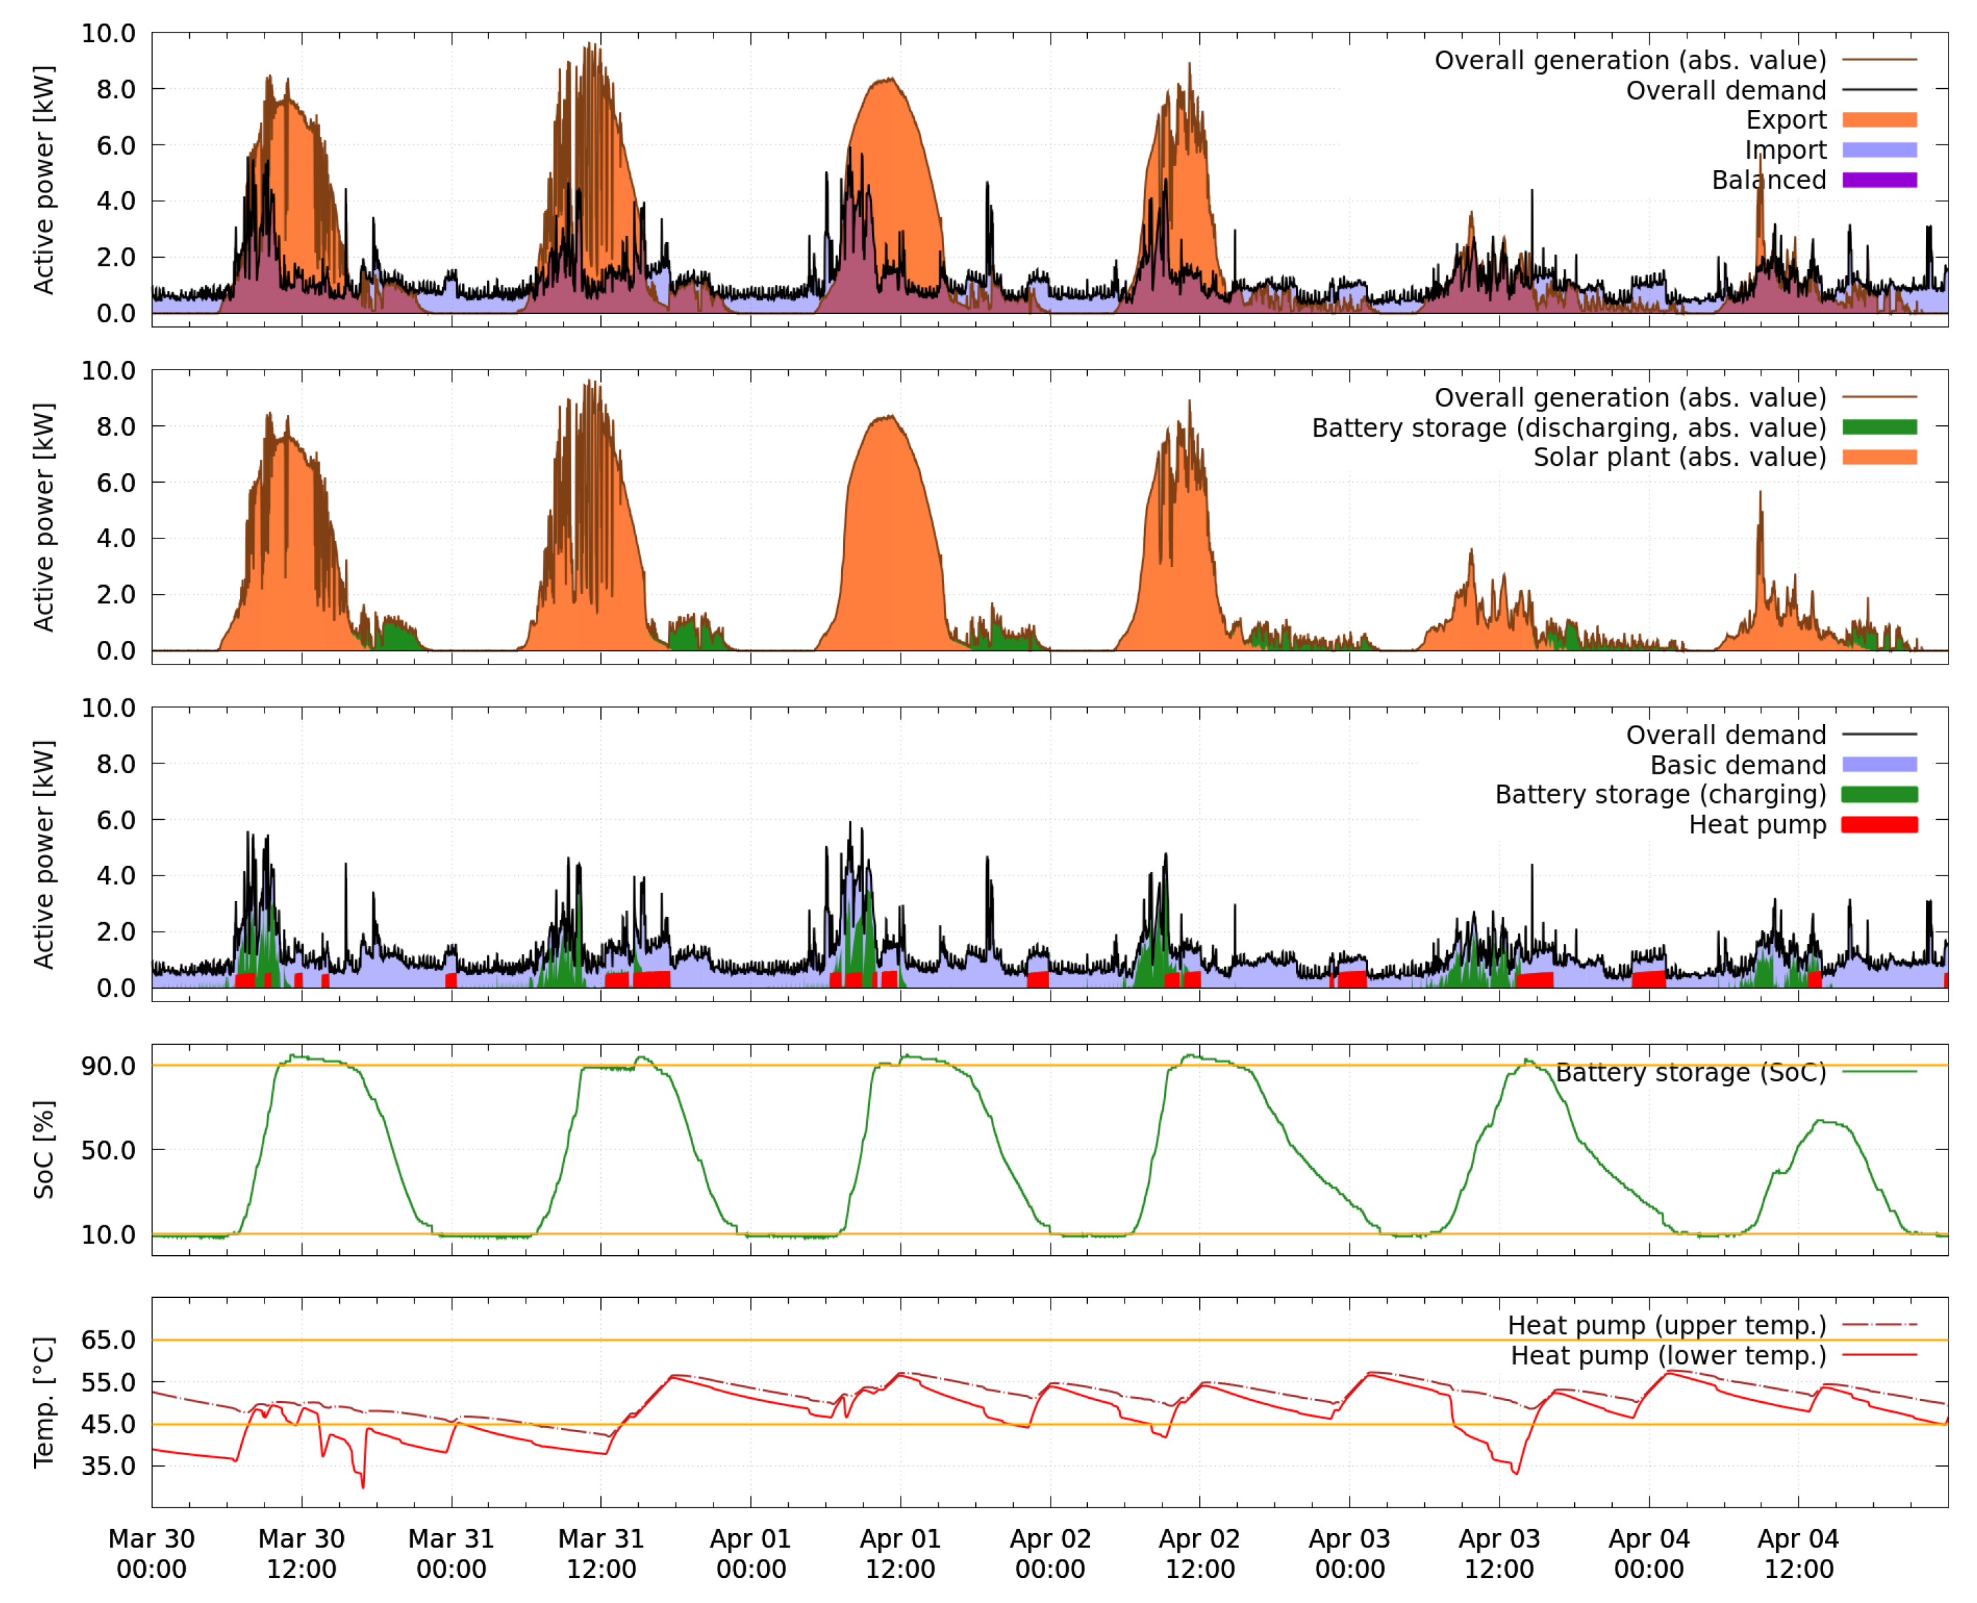This screenshot has height=1603, width=1977.
Task: Click the 65.0 temperature tick label
Action: [x=108, y=1340]
